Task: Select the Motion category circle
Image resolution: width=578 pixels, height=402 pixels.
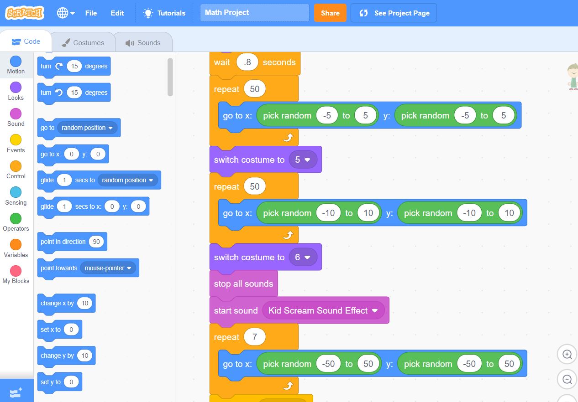Action: point(16,62)
